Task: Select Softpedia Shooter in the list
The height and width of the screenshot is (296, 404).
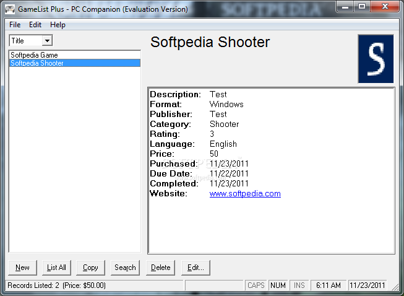Action: tap(75, 63)
